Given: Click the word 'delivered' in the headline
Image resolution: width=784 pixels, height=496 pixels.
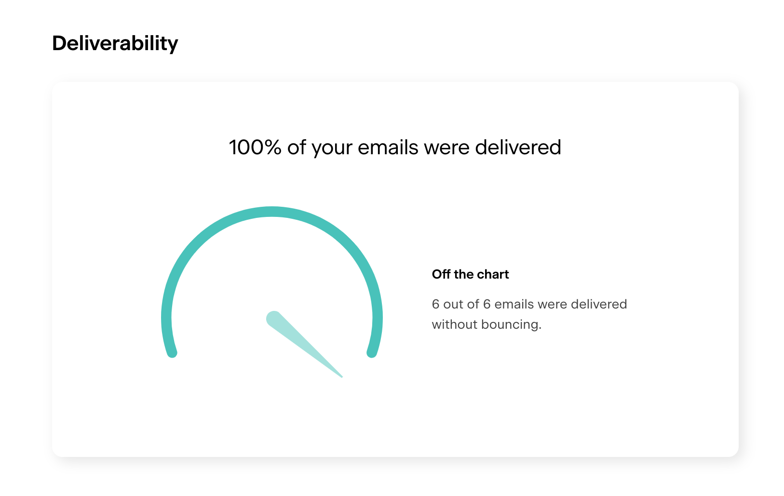Looking at the screenshot, I should (518, 147).
